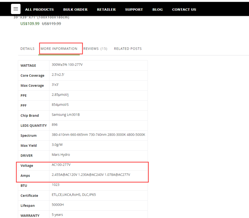Select the 896 LED quantity value
Image resolution: width=249 pixels, height=218 pixels.
click(55, 125)
